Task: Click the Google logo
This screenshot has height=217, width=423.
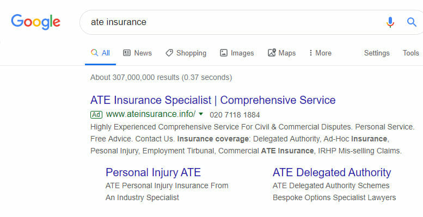Action: (x=35, y=22)
